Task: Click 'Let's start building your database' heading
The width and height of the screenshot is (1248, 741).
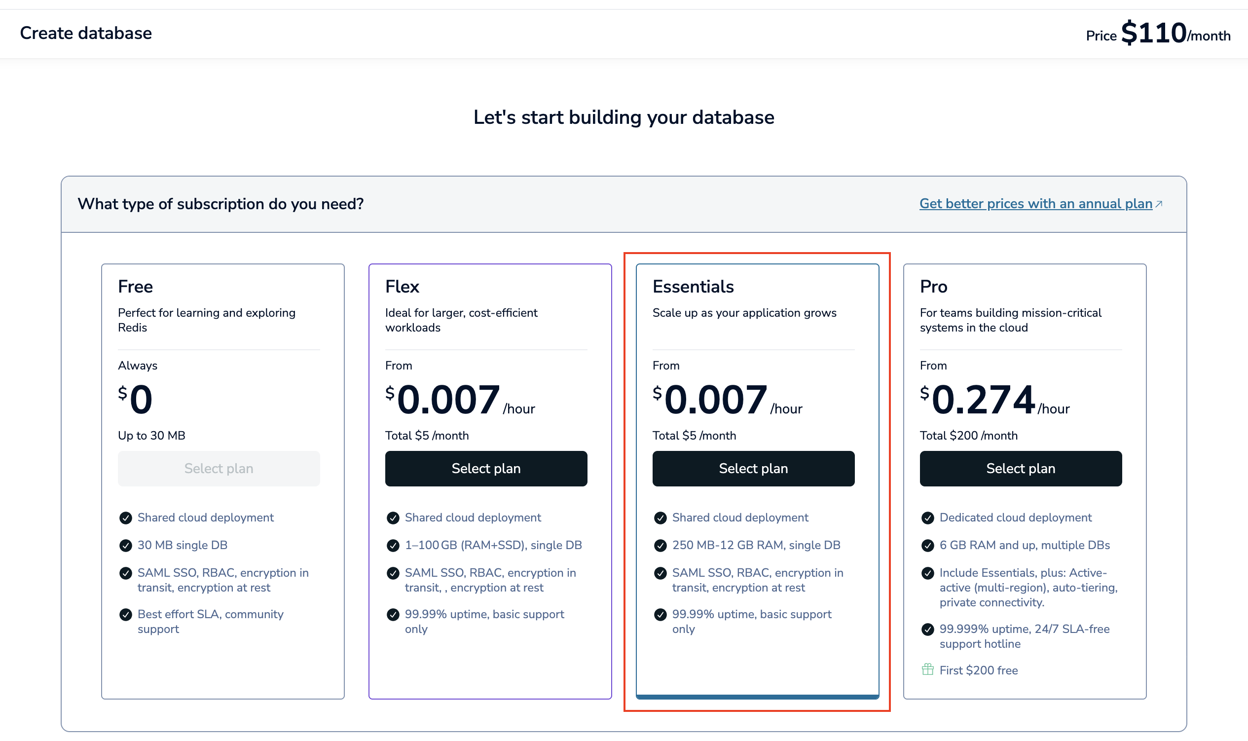Action: [x=624, y=117]
